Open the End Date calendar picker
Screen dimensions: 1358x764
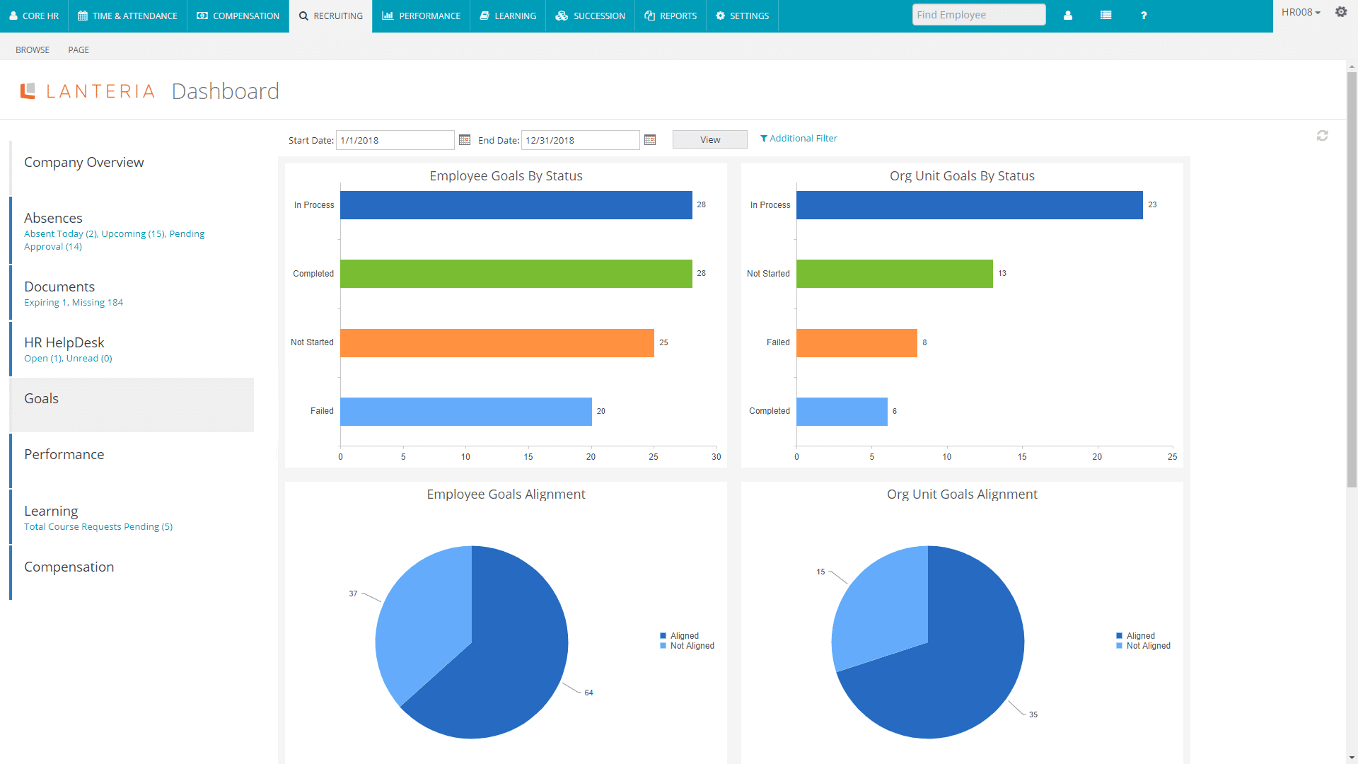(x=650, y=140)
